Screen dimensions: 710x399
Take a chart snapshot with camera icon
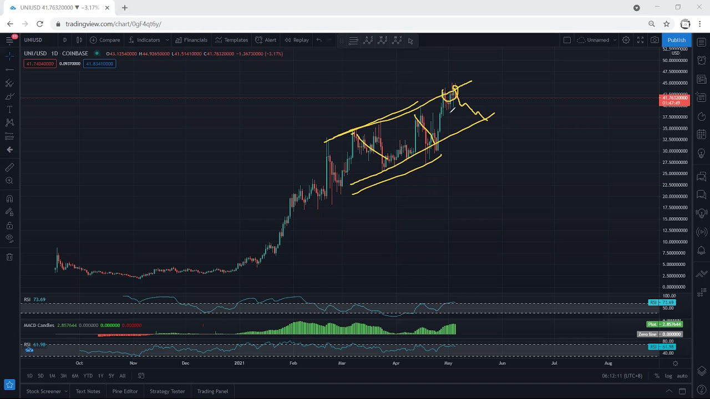click(x=655, y=40)
